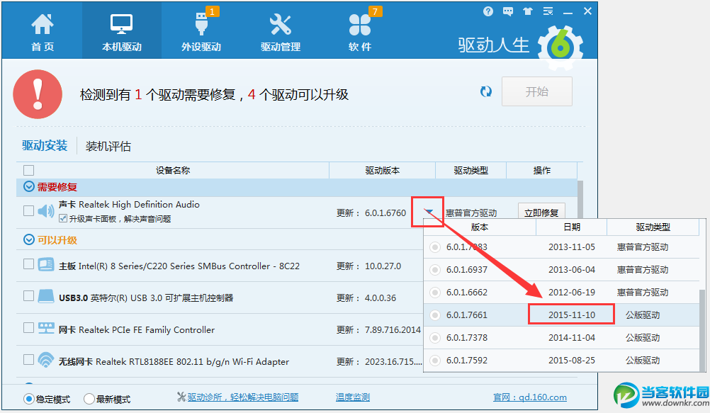
Task: Choose 最新模式 latest mode
Action: 89,399
